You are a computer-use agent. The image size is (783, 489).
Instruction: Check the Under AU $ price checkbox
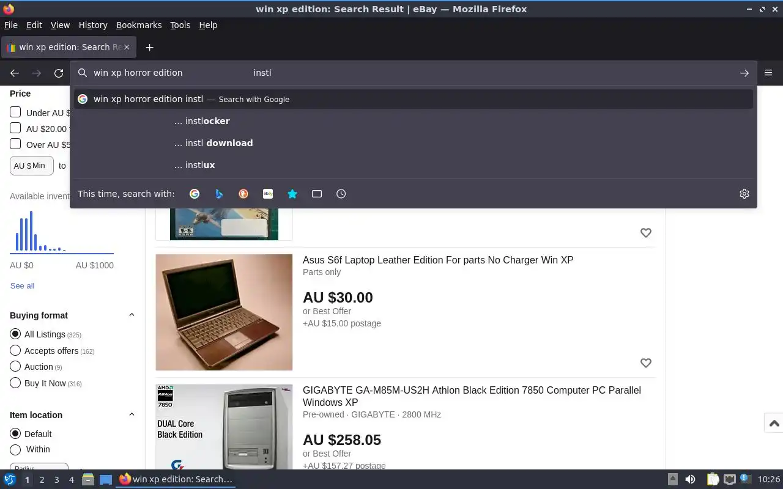tap(15, 112)
